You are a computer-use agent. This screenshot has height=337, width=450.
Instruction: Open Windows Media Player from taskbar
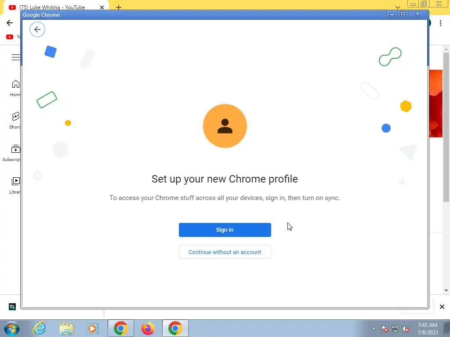tap(93, 328)
